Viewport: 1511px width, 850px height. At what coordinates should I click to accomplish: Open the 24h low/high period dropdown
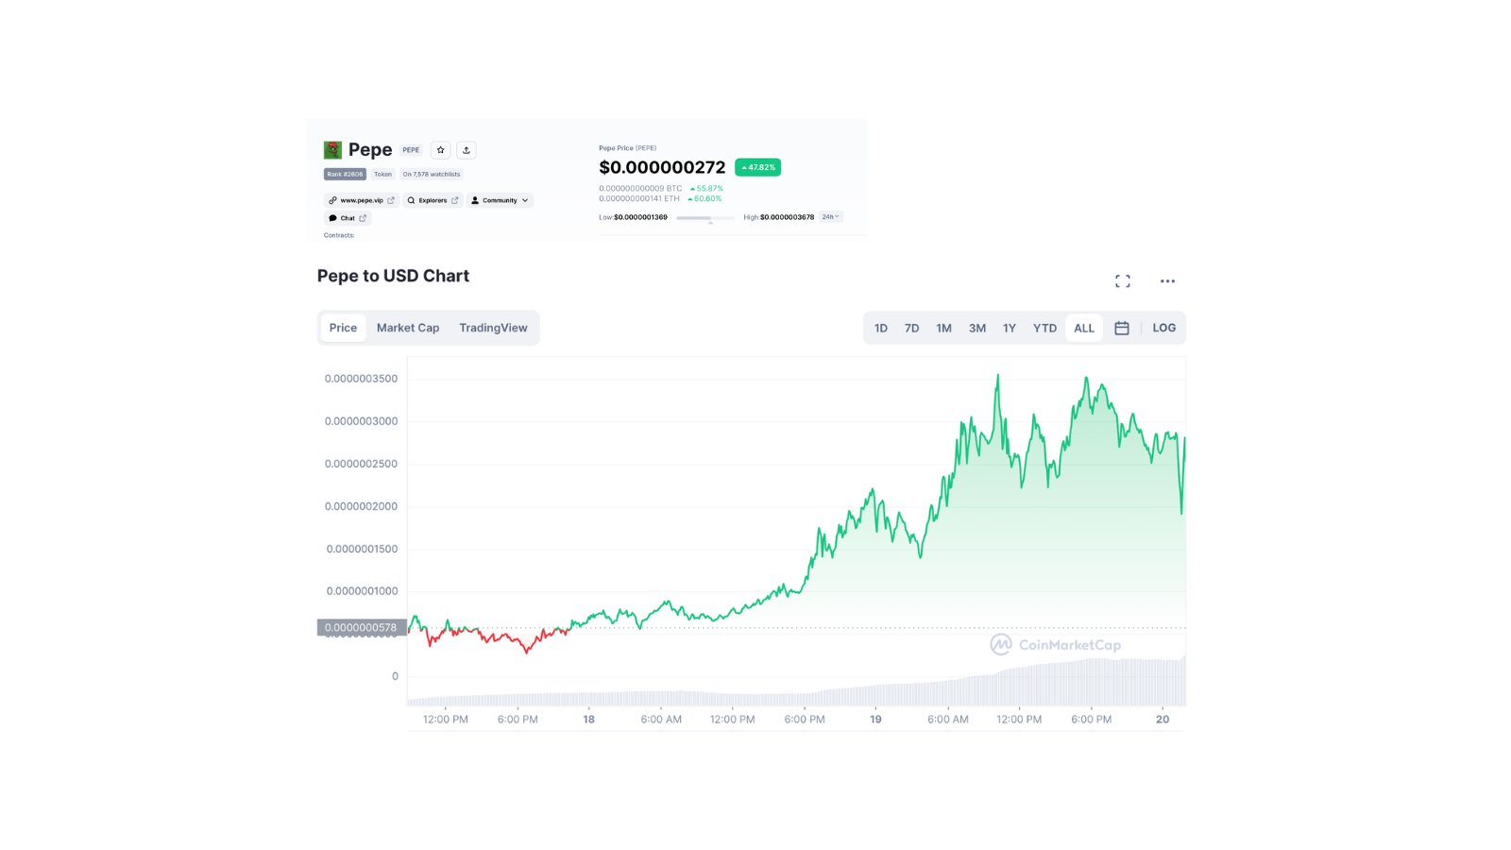830,217
